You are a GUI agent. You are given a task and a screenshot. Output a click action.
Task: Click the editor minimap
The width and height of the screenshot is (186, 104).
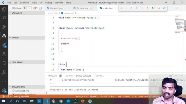[x=179, y=24]
